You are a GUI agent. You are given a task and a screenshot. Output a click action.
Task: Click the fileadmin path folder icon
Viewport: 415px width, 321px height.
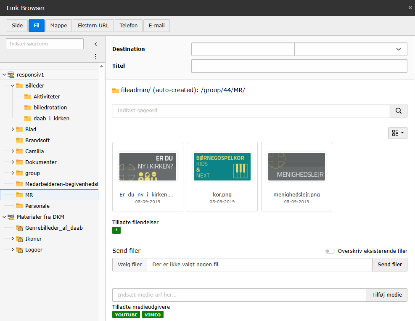(x=116, y=90)
